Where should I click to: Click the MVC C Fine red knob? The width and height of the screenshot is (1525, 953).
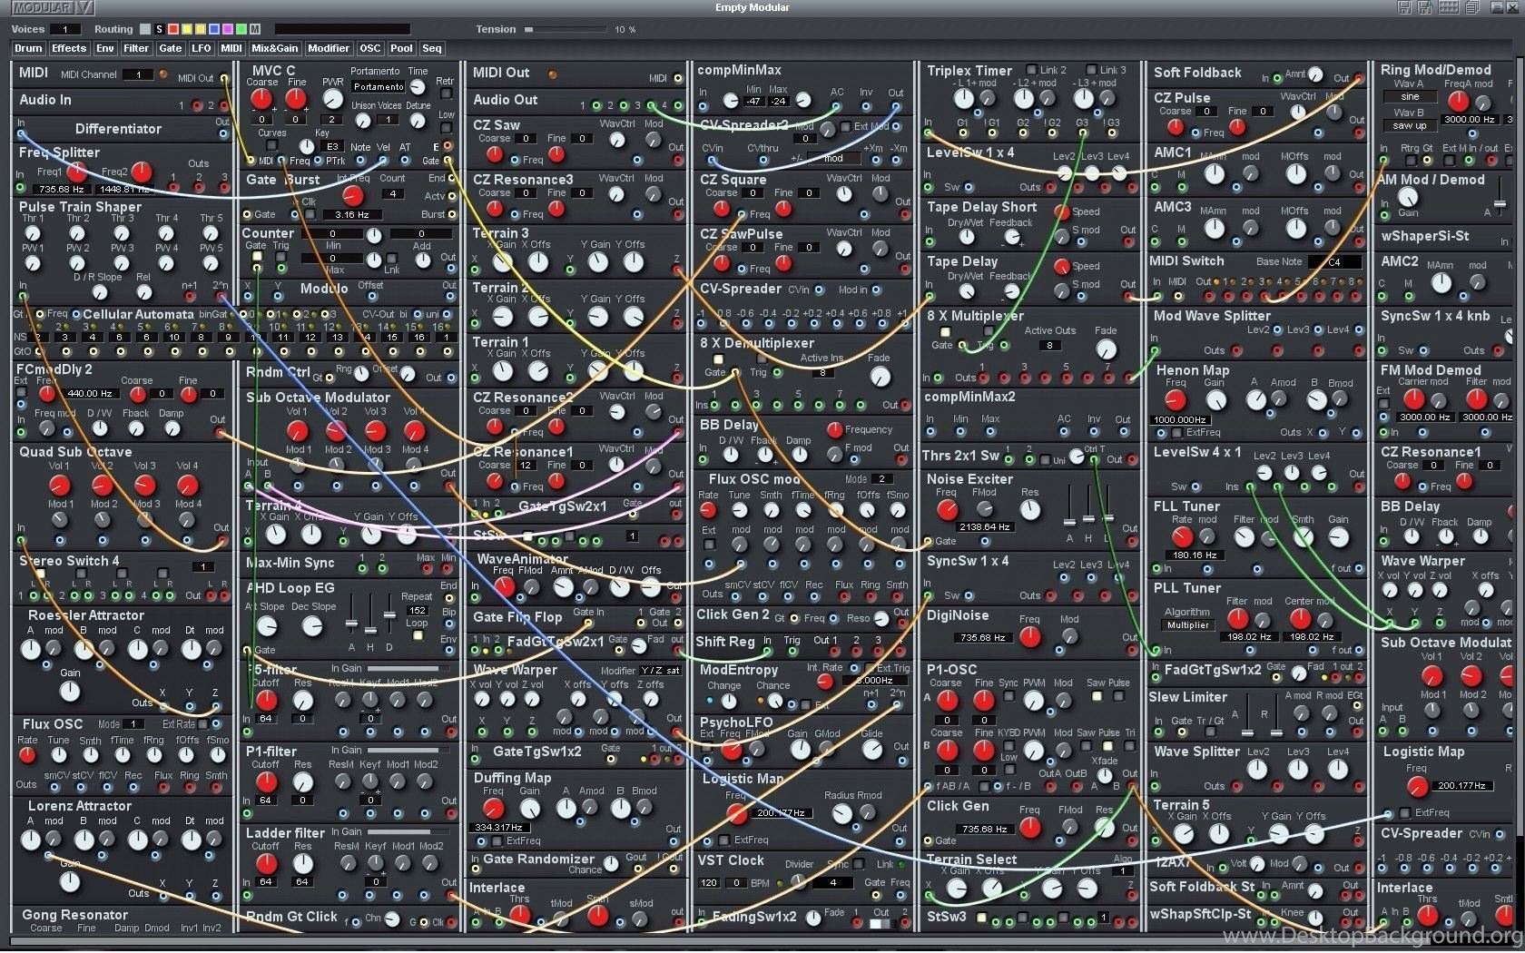tap(296, 99)
